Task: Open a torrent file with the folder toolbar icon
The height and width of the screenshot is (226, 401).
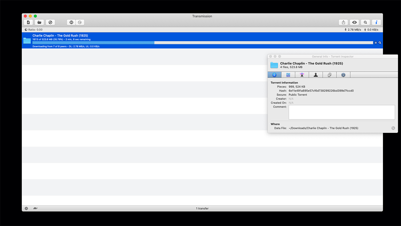Action: pos(39,22)
